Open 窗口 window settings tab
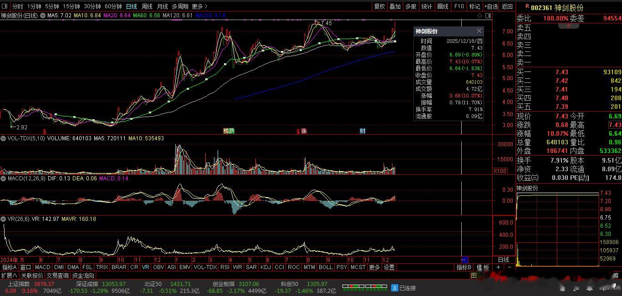 [x=25, y=267]
